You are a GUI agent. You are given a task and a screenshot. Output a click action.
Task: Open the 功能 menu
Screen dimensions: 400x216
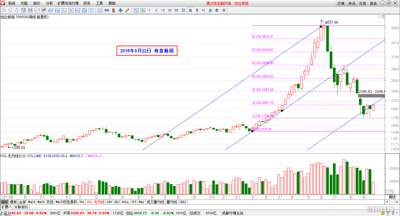(x=24, y=3)
